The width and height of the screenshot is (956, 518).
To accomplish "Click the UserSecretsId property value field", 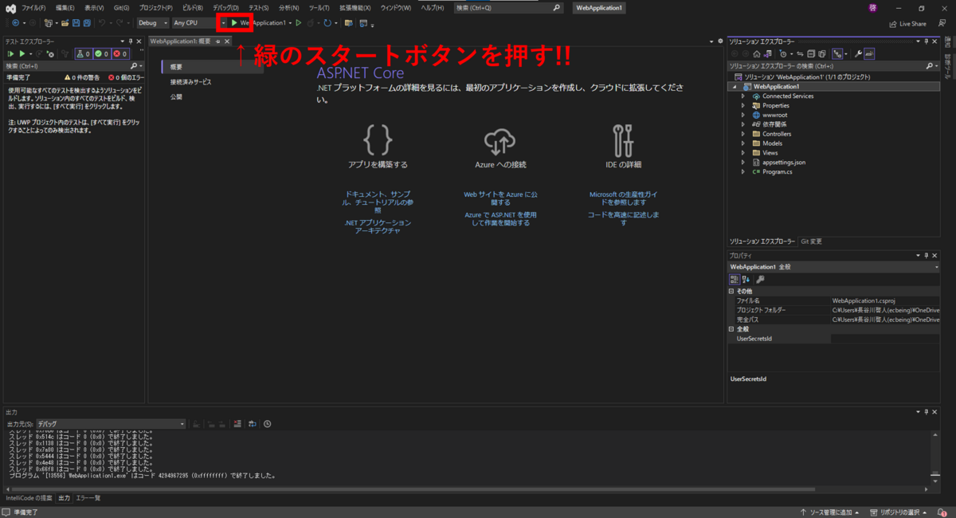I will pyautogui.click(x=885, y=339).
